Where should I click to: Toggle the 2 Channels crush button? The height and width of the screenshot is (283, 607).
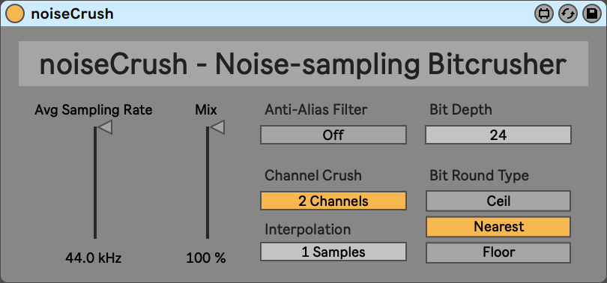(333, 201)
